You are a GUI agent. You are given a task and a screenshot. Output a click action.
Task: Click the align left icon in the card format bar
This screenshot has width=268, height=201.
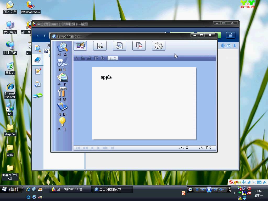83,58
